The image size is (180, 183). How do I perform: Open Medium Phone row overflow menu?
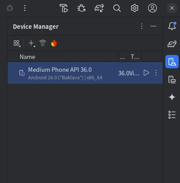(156, 73)
